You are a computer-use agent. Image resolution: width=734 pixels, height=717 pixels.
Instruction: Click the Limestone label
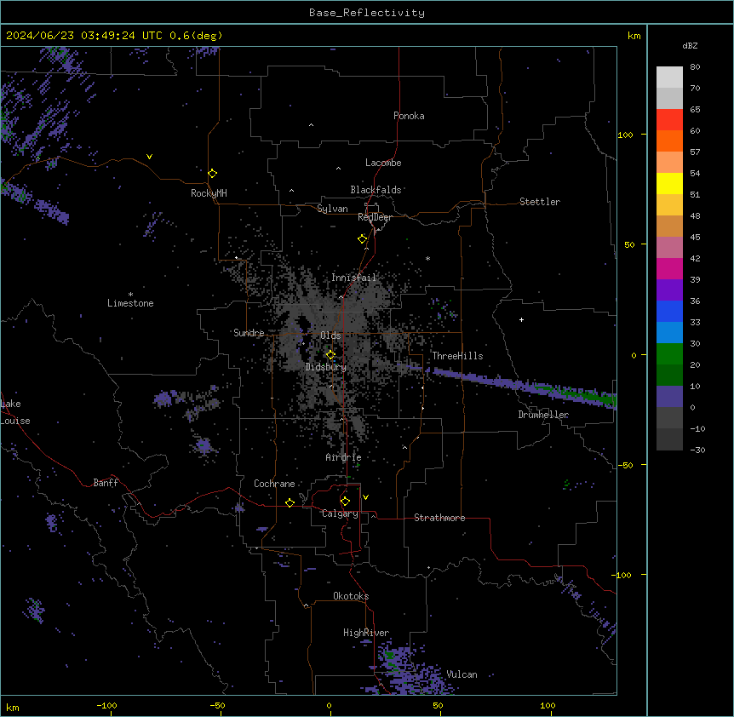(x=130, y=303)
